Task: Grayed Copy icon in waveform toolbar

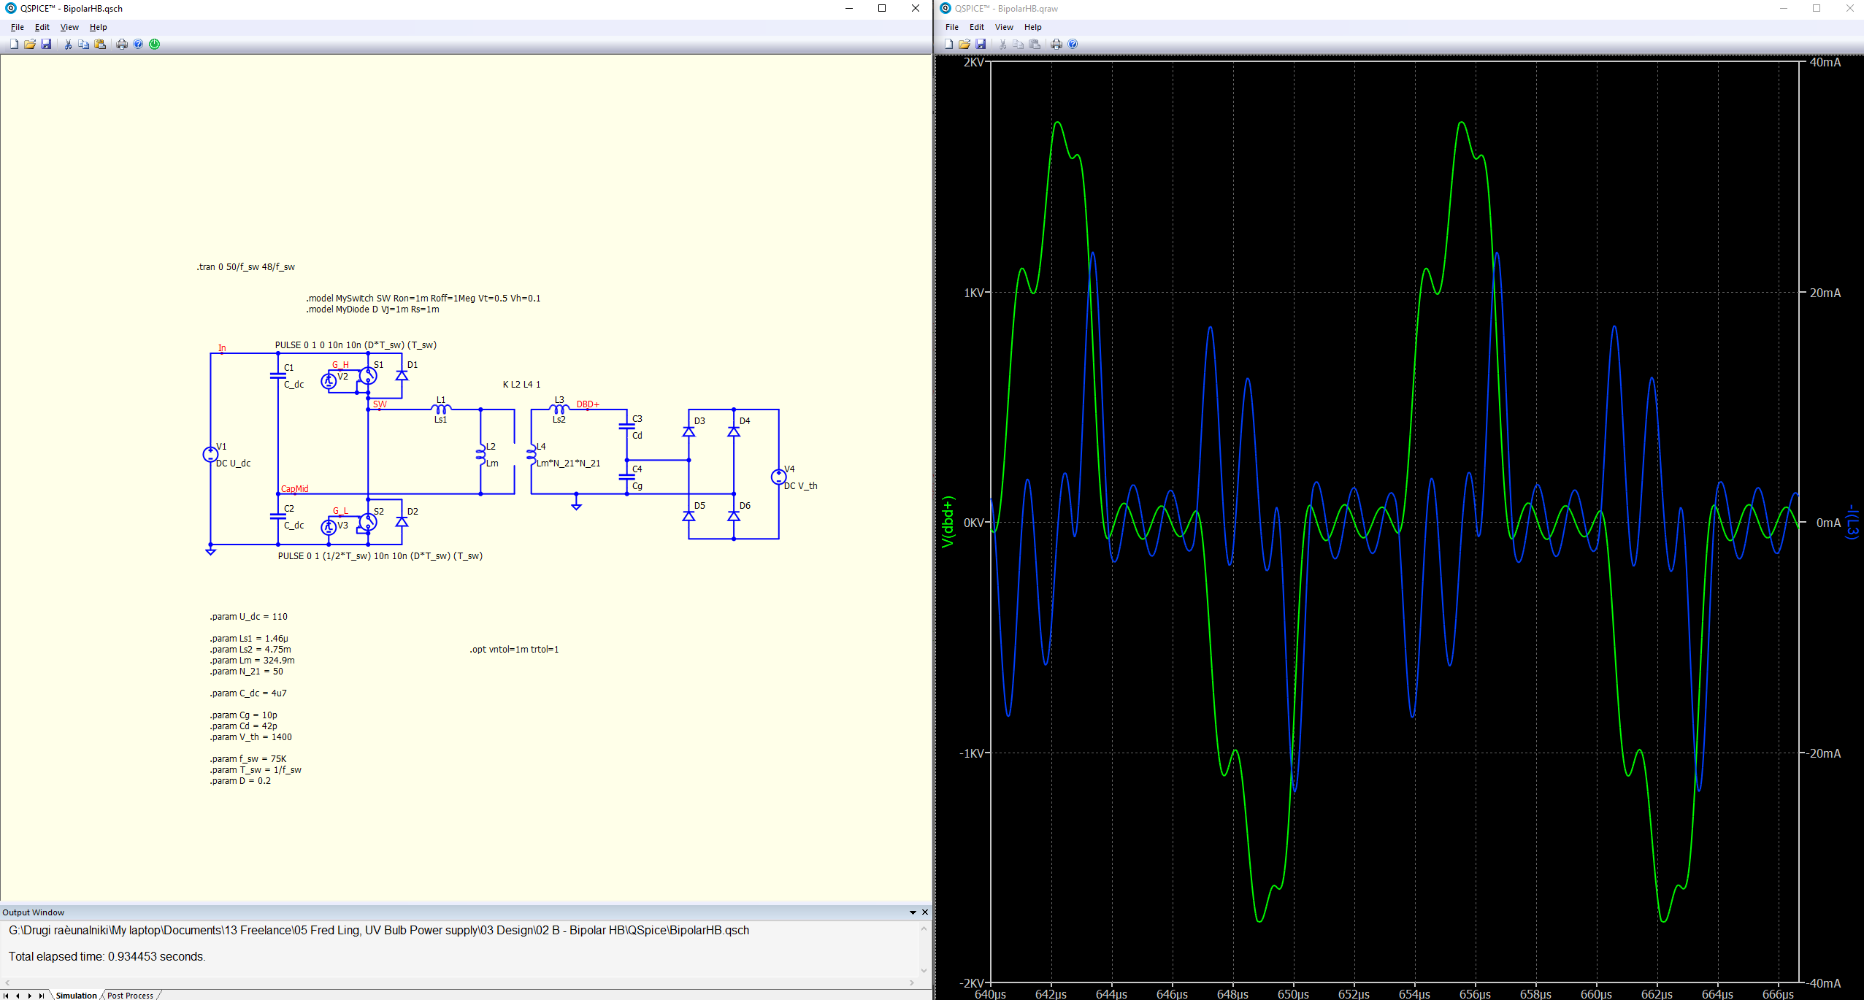Action: 1019,45
